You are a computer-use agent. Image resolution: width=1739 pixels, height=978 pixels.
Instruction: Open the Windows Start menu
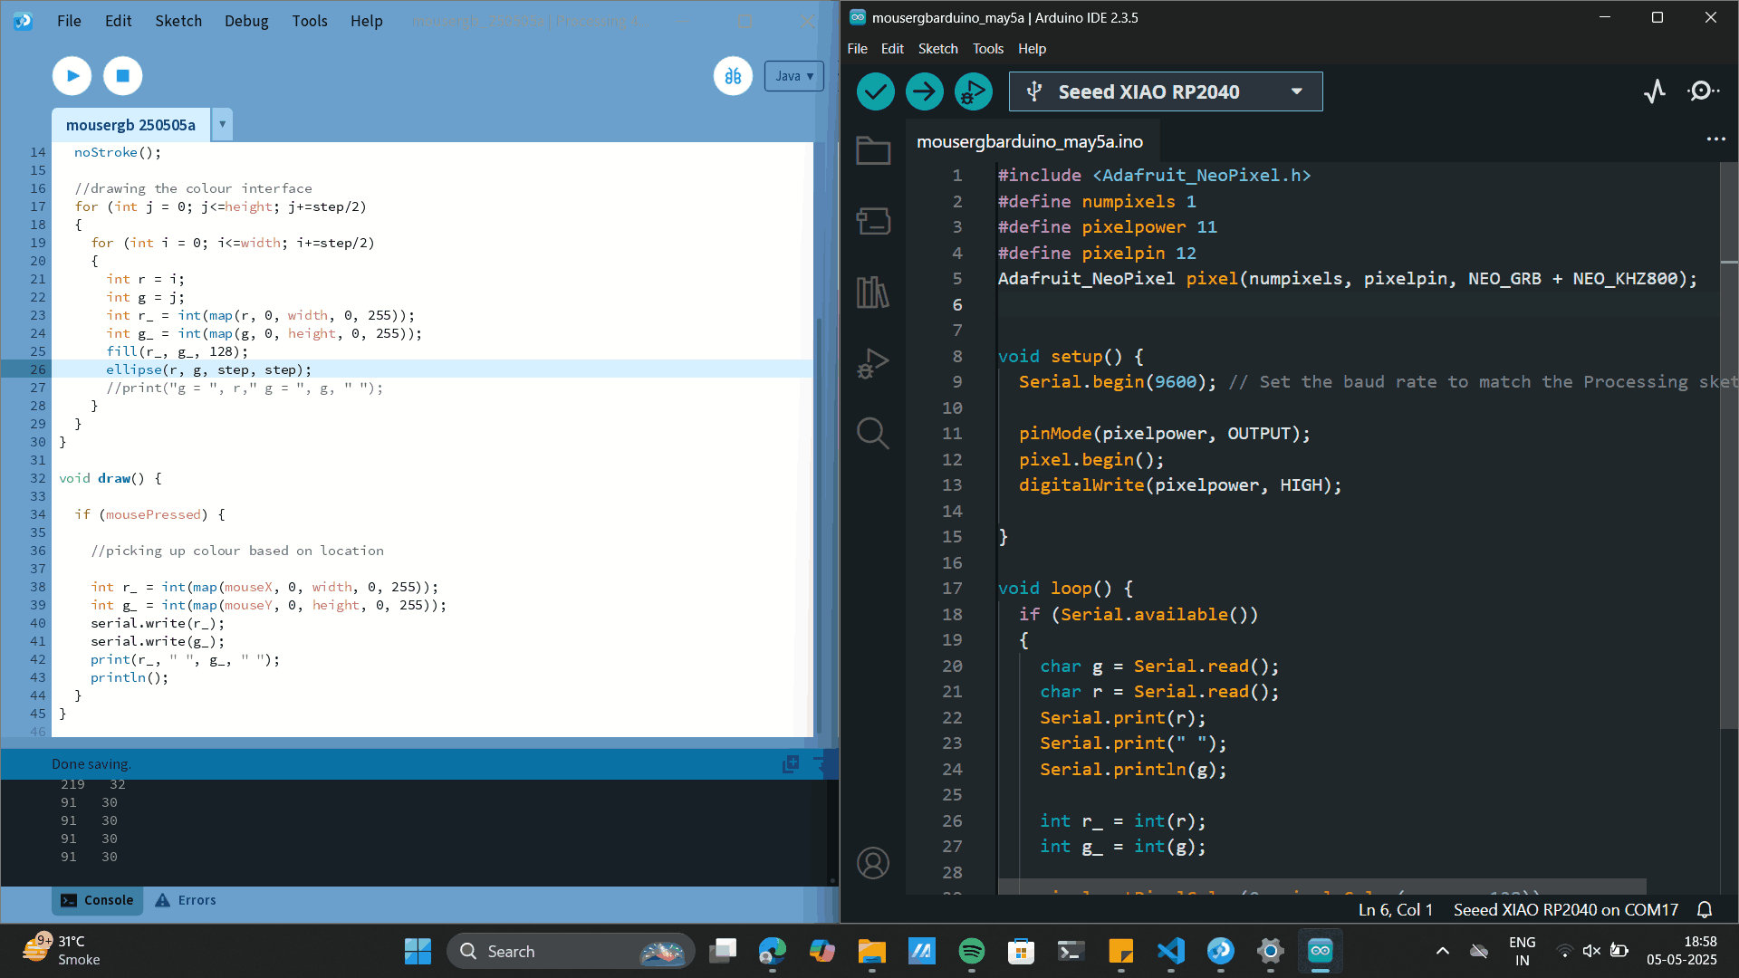click(x=418, y=952)
